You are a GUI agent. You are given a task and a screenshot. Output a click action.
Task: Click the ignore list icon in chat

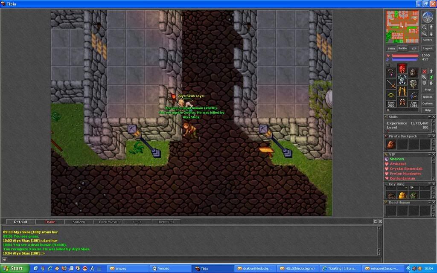380,221
